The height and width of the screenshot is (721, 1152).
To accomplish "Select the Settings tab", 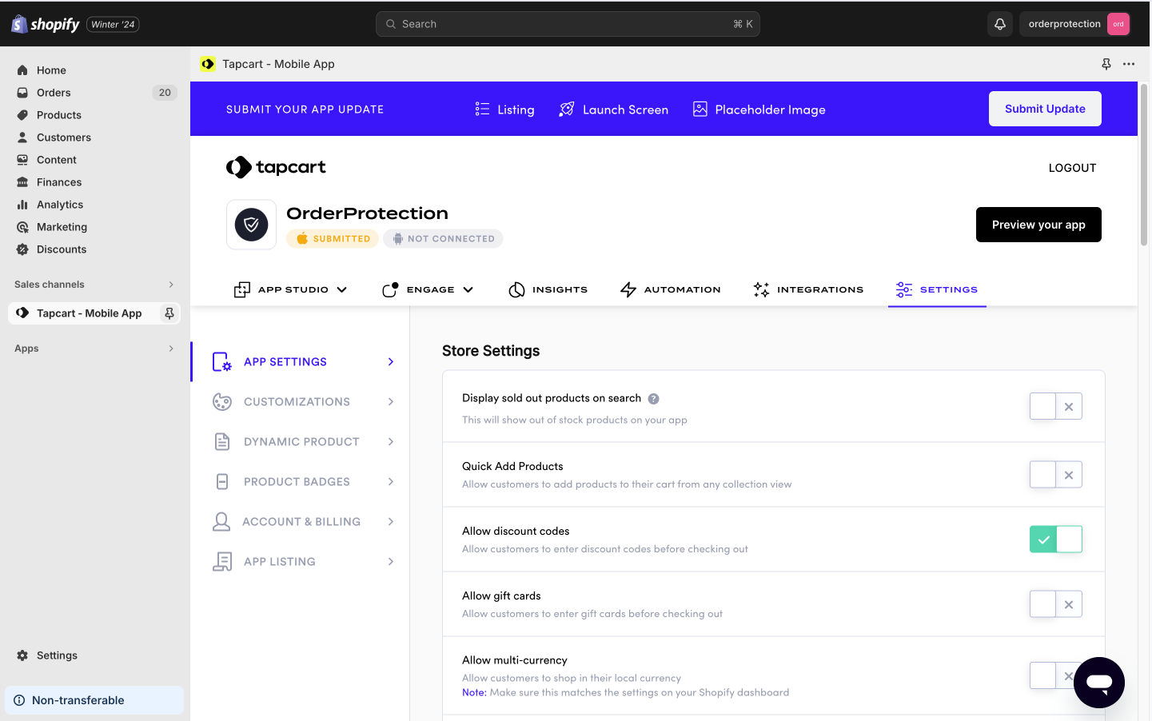I will (937, 289).
